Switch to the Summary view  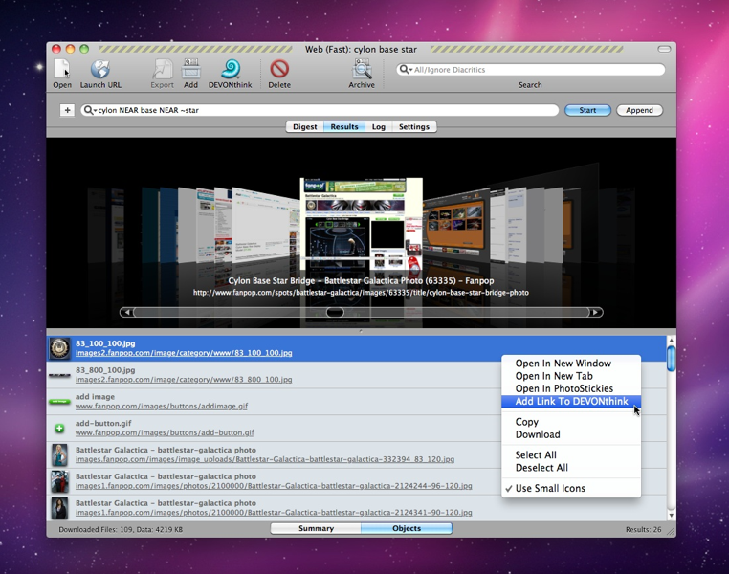click(x=316, y=528)
